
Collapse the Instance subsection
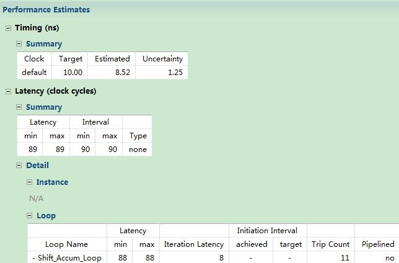pos(30,182)
